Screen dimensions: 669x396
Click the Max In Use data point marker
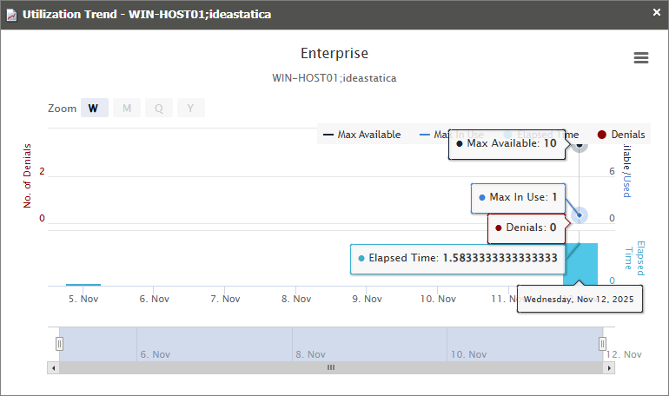(580, 215)
